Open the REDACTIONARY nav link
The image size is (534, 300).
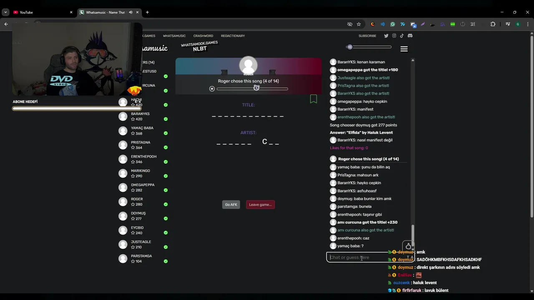[233, 36]
